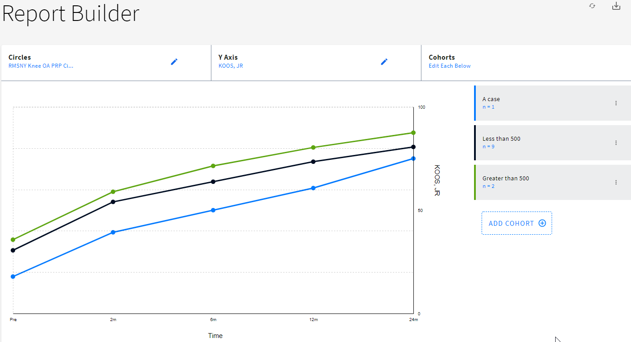Viewport: 631px width, 342px height.
Task: Click the Edit Each Below link
Action: 450,66
